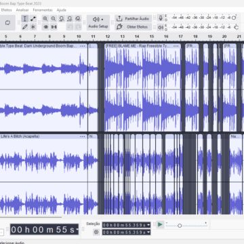Click the Undo arrow icon
The width and height of the screenshot is (244, 244).
click(x=70, y=27)
